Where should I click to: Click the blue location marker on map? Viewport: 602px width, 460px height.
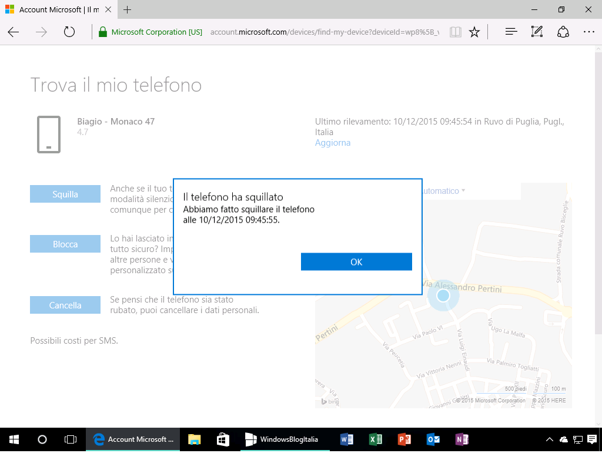(443, 296)
